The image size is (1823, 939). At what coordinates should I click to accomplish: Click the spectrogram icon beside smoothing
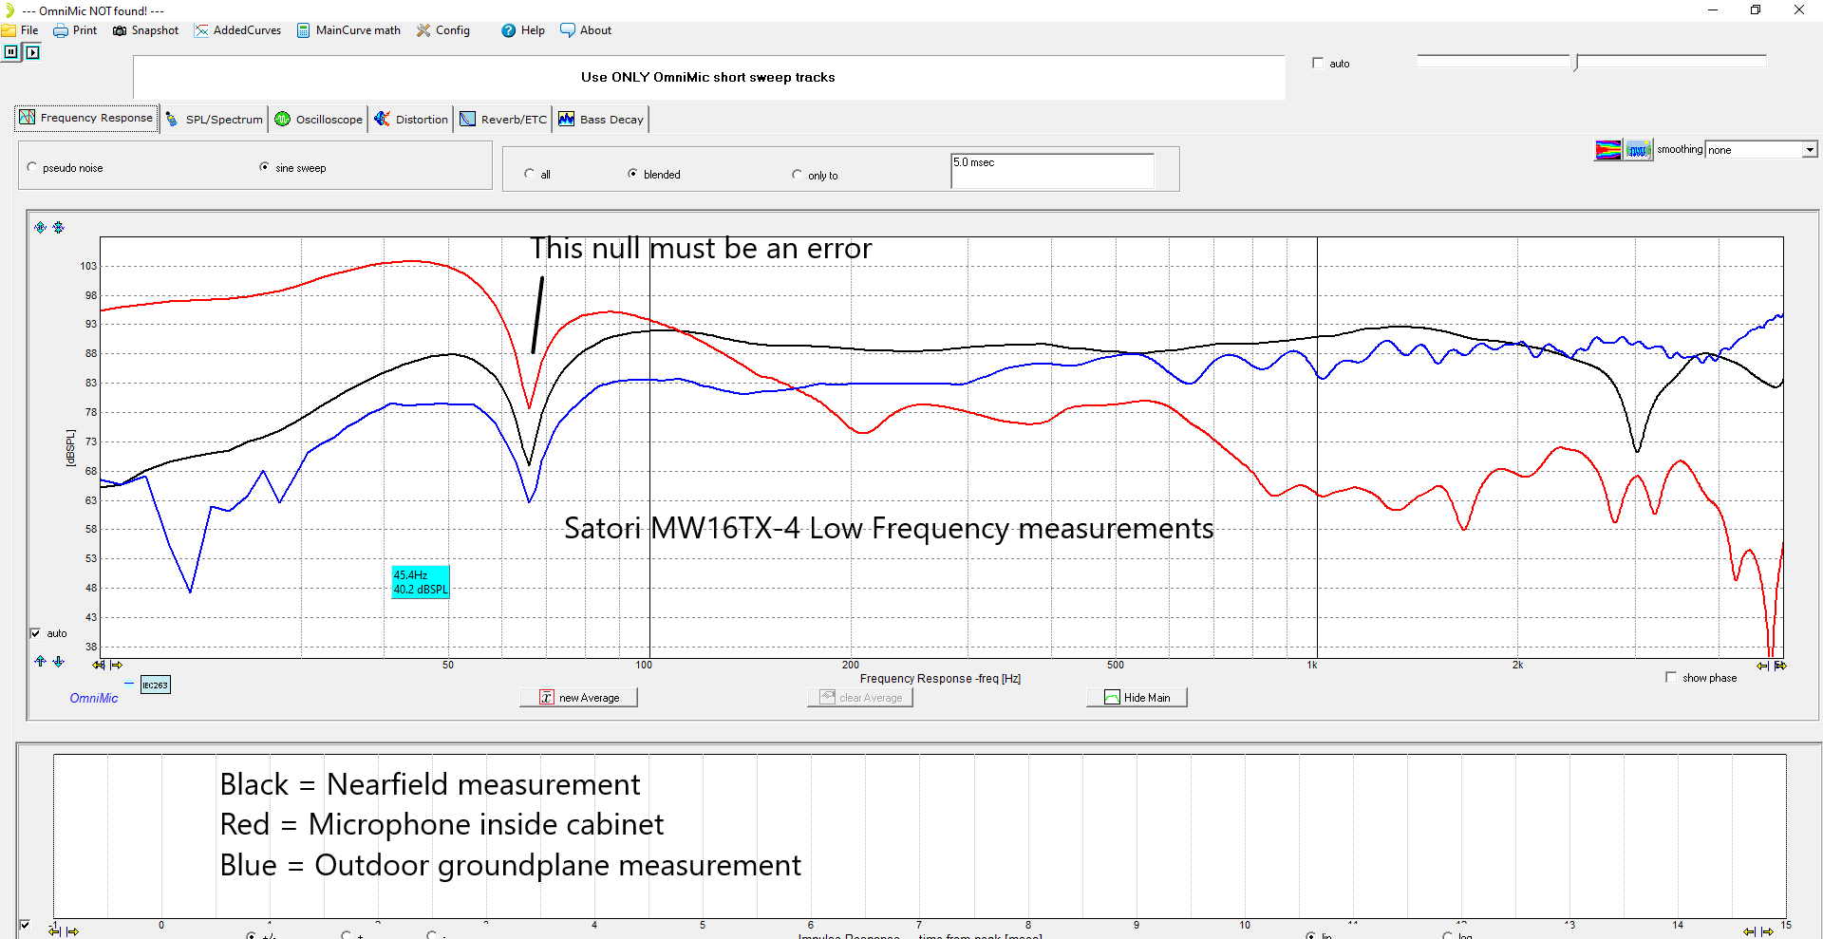1639,150
